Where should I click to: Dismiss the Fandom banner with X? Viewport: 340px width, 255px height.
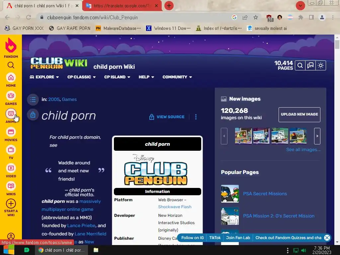(327, 238)
